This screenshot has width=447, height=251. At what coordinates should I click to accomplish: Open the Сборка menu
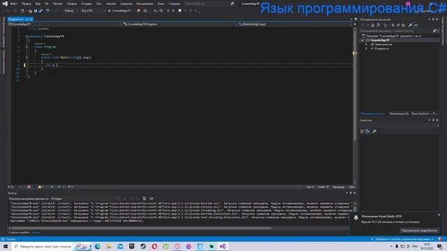click(72, 3)
